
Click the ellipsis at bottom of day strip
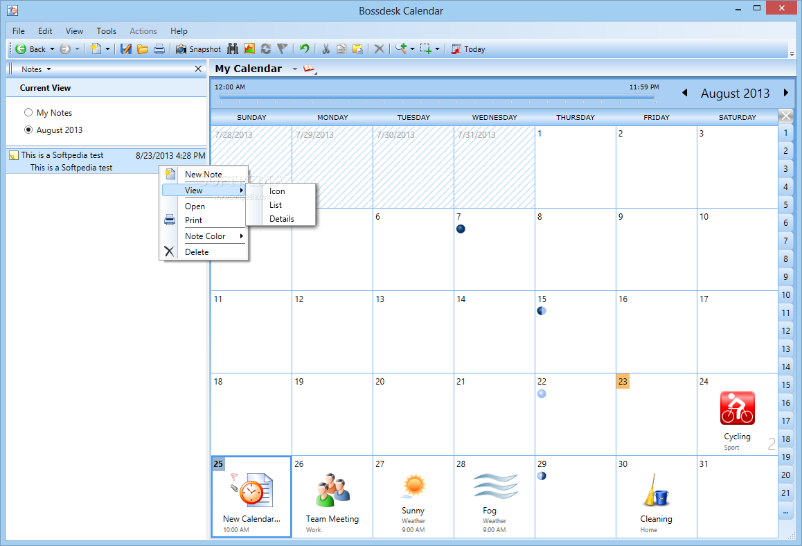(x=785, y=511)
